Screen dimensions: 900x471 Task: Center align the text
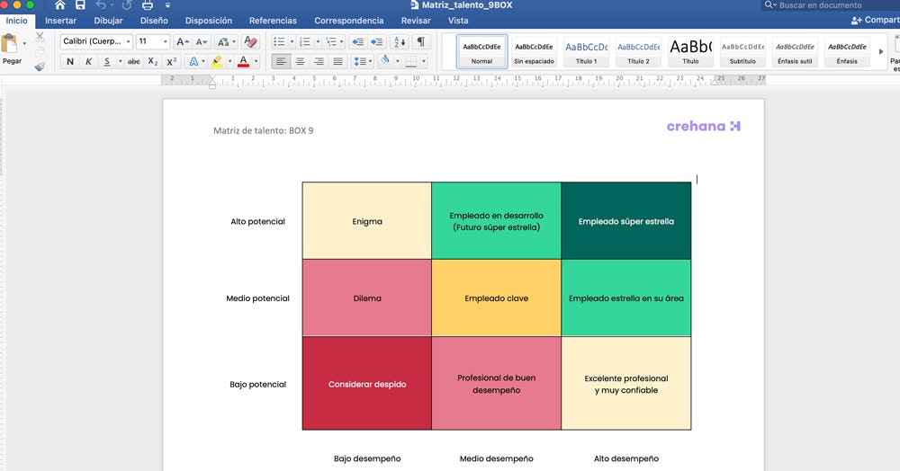(x=300, y=61)
